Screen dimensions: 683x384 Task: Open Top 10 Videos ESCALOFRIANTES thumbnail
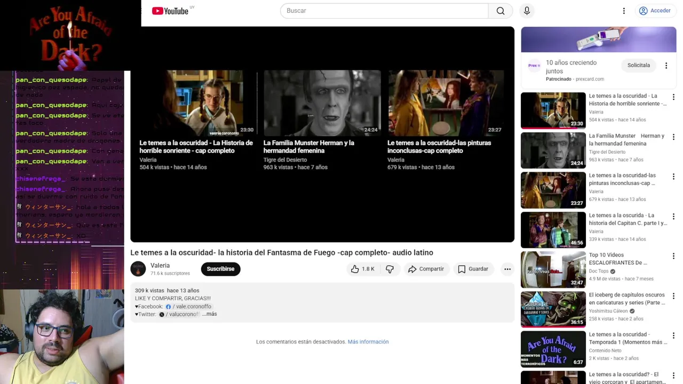click(553, 269)
